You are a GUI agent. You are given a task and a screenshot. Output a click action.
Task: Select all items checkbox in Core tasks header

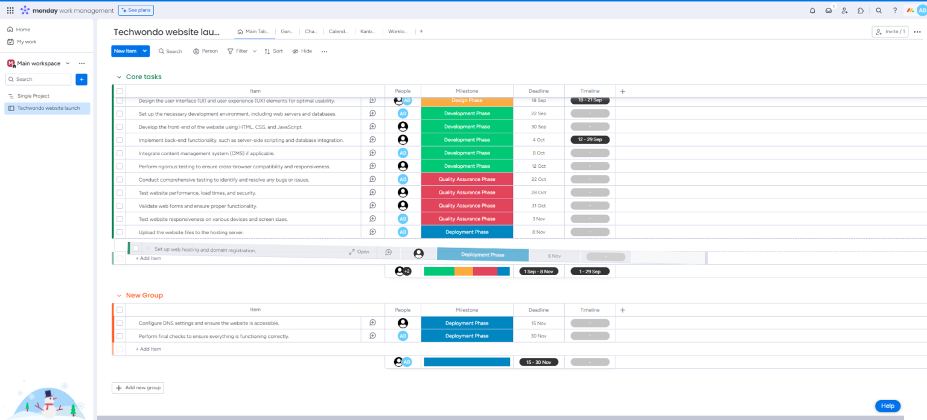pos(119,91)
